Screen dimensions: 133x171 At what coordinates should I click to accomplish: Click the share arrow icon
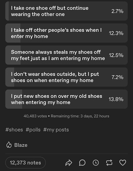coord(69,163)
